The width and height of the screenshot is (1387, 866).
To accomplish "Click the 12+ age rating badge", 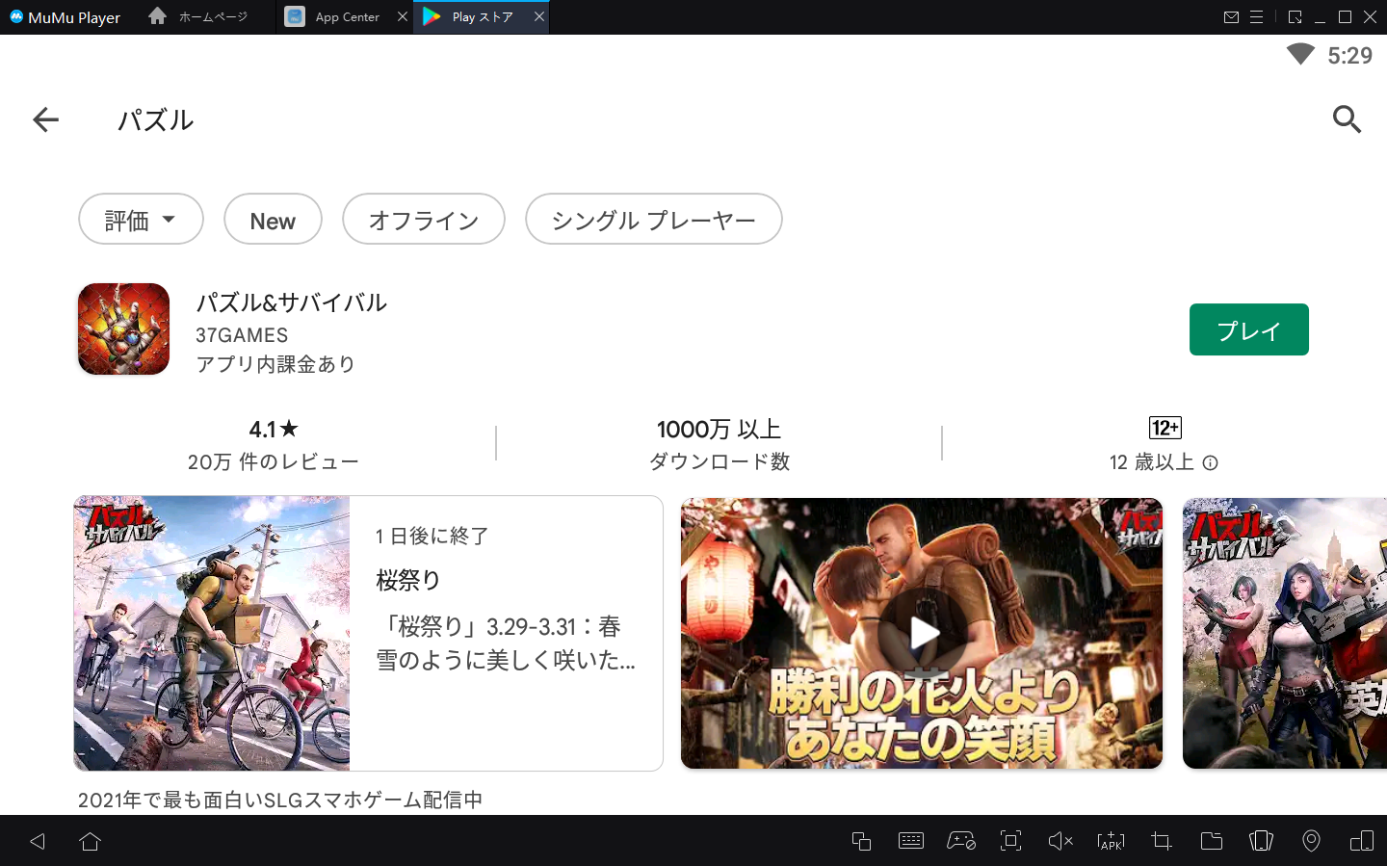I will [x=1165, y=428].
